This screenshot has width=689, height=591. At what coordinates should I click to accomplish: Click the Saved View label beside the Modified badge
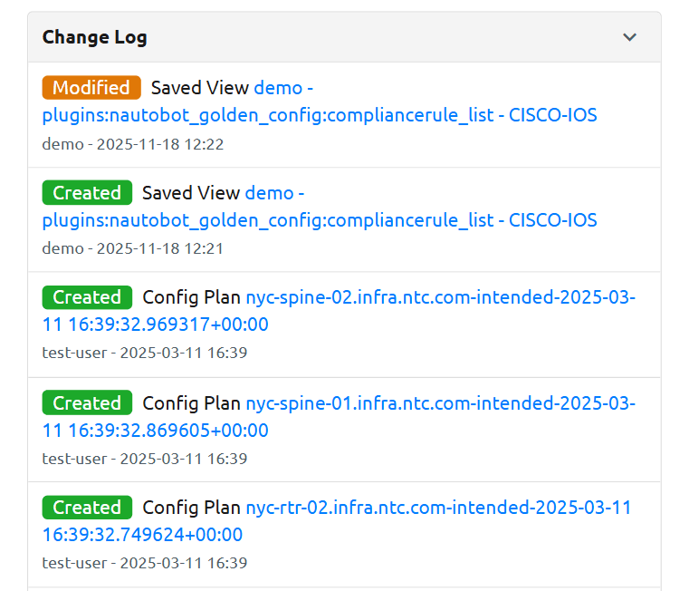[199, 88]
